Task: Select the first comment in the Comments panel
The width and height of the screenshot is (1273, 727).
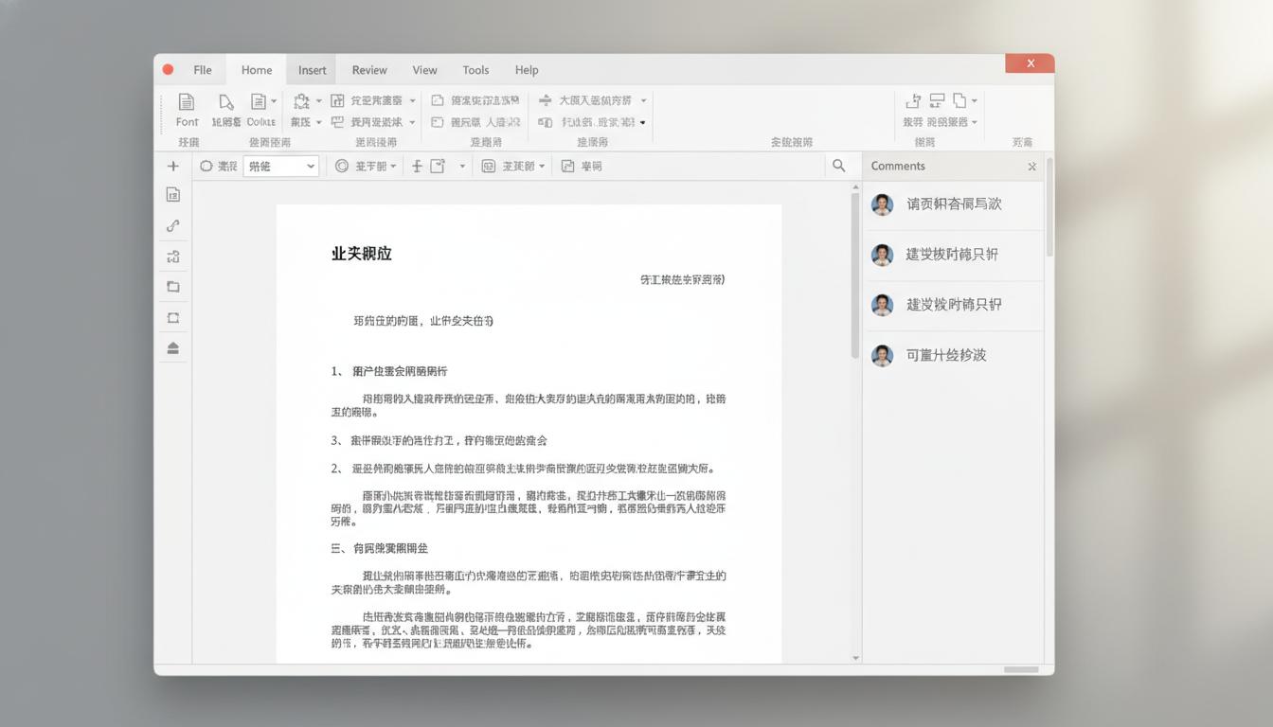Action: tap(953, 204)
